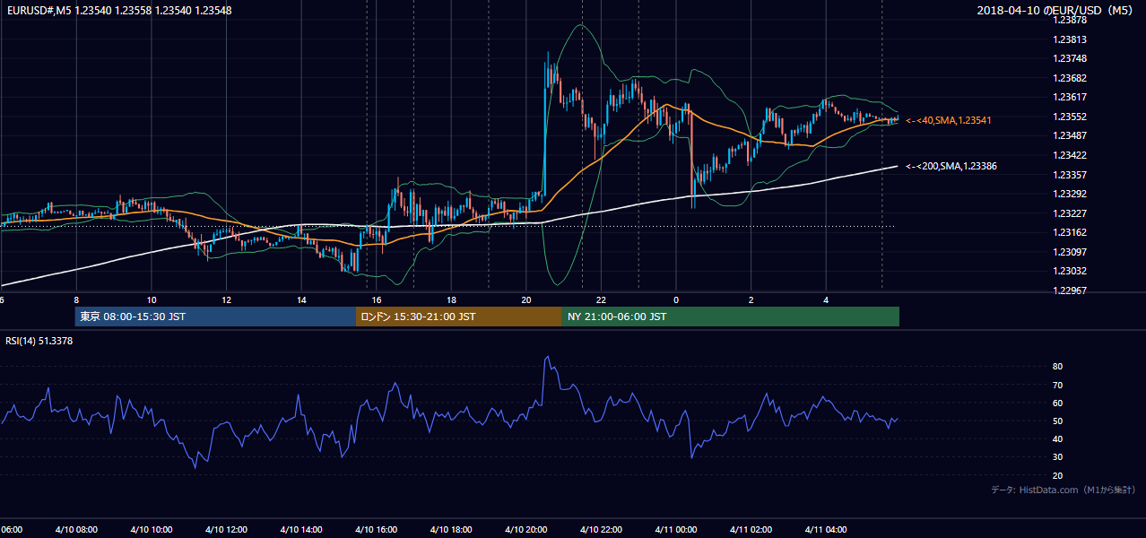This screenshot has height=538, width=1146.
Task: Click RSI scale value 80
Action: point(1058,367)
